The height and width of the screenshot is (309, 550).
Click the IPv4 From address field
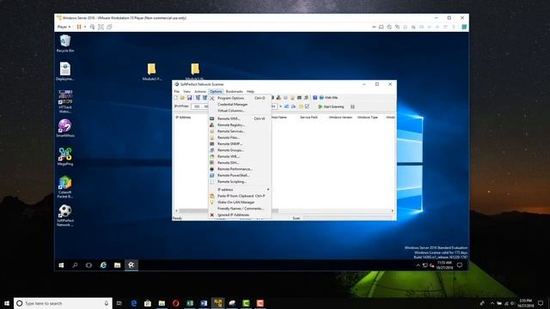click(200, 106)
